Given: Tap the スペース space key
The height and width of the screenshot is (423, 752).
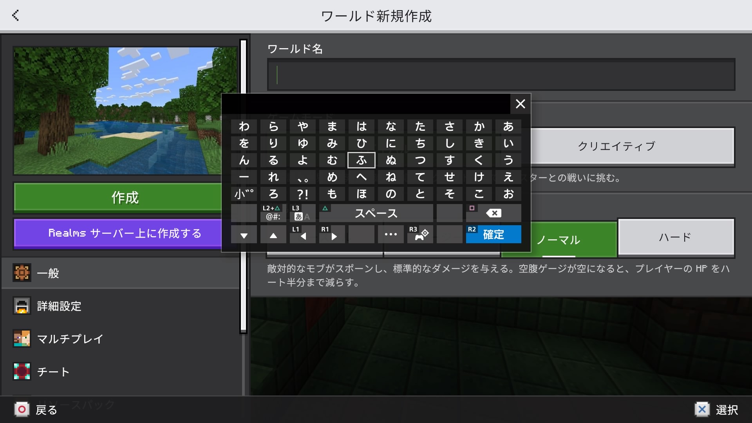Looking at the screenshot, I should click(x=376, y=213).
